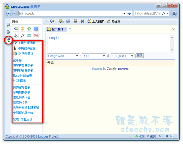Collapse the side panel with double chevron
Viewport: 183px width, 144px height.
pyautogui.click(x=45, y=21)
